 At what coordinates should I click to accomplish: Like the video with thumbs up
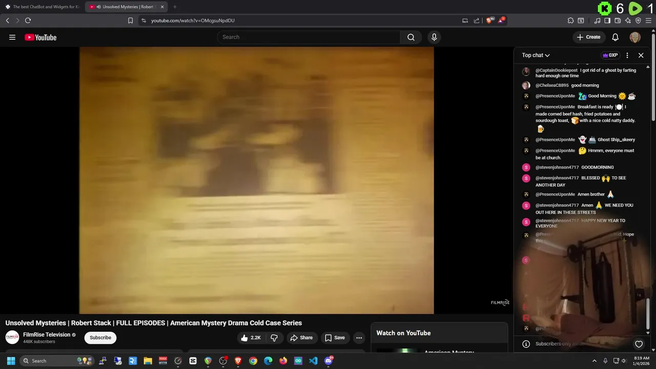tap(251, 338)
